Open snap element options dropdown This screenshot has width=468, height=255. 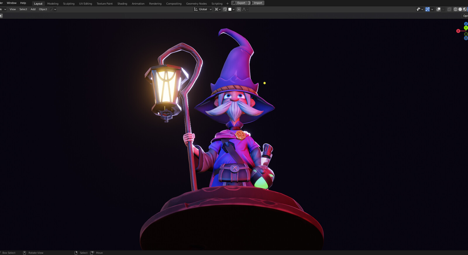233,9
